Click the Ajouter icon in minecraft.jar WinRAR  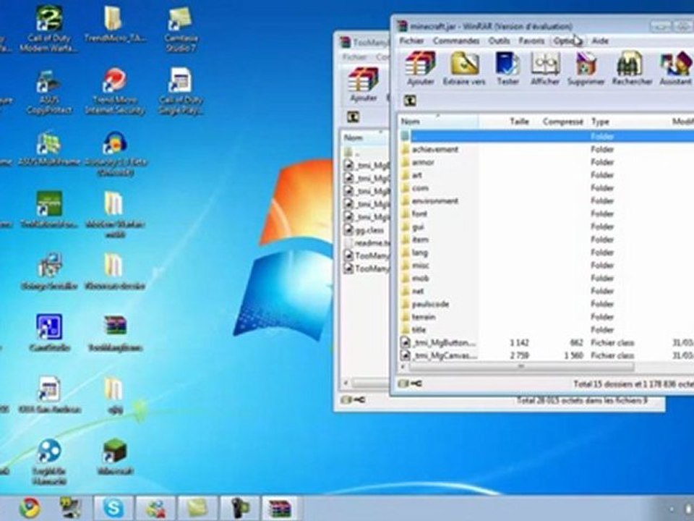(x=420, y=68)
